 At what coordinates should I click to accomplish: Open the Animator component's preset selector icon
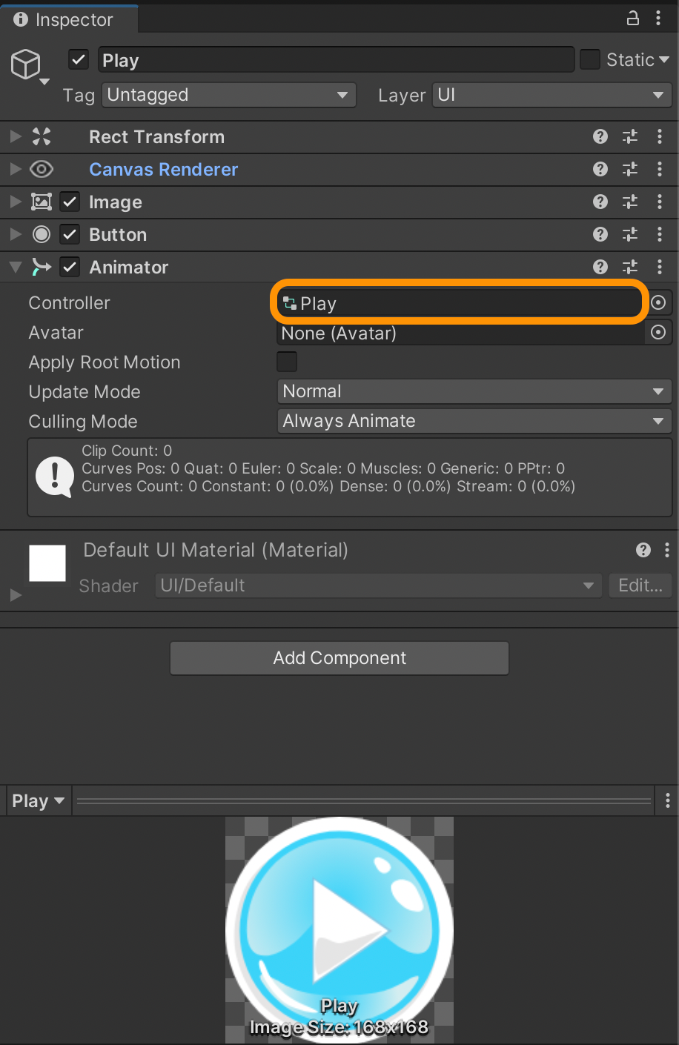click(630, 267)
